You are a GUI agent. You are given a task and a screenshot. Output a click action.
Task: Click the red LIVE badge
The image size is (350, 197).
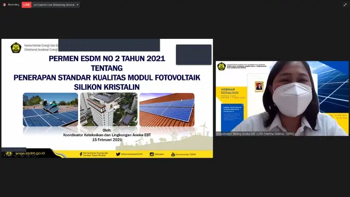26,5
